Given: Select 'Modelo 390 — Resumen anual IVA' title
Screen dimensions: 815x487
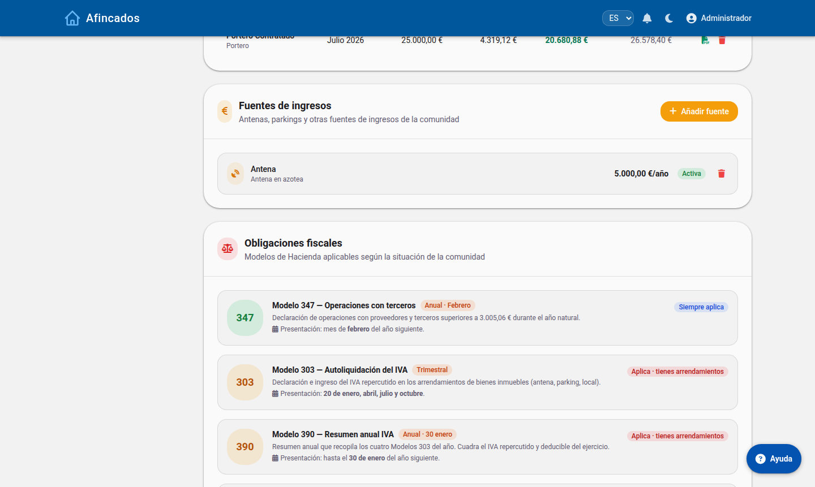Looking at the screenshot, I should coord(333,434).
